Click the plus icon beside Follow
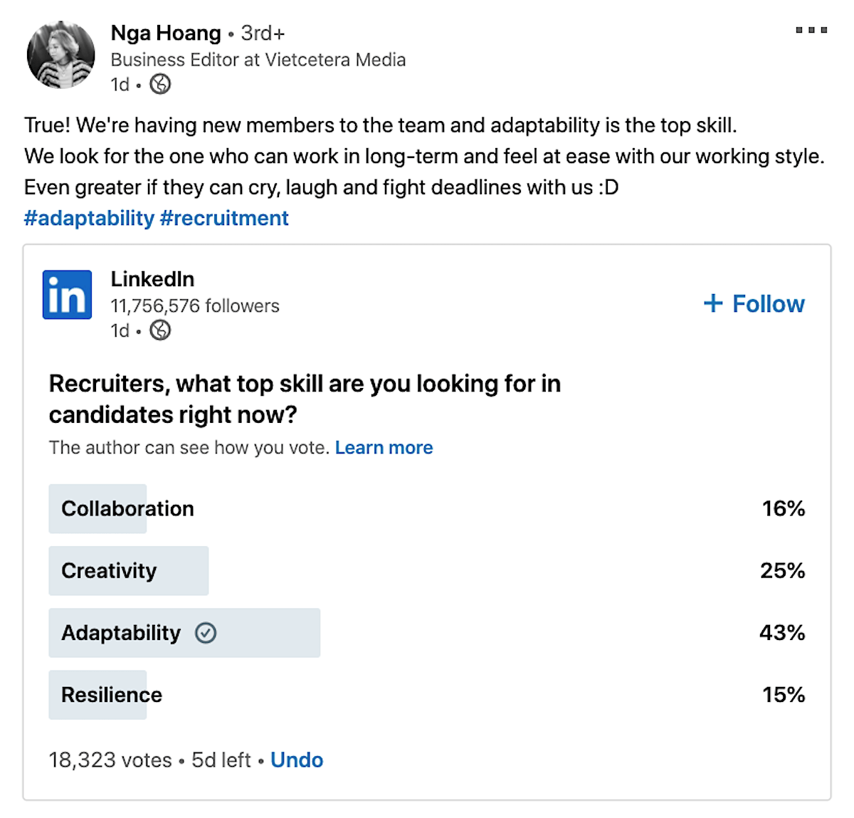 (713, 303)
